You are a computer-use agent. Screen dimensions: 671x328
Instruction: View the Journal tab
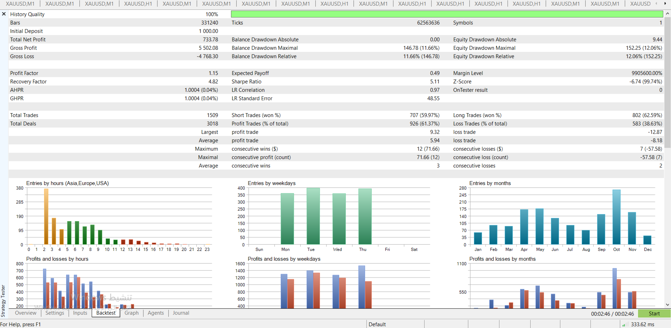click(181, 313)
